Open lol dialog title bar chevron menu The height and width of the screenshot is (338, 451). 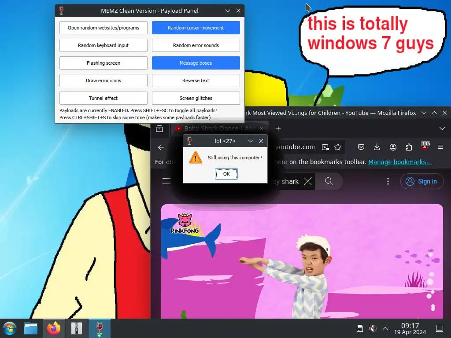251,141
